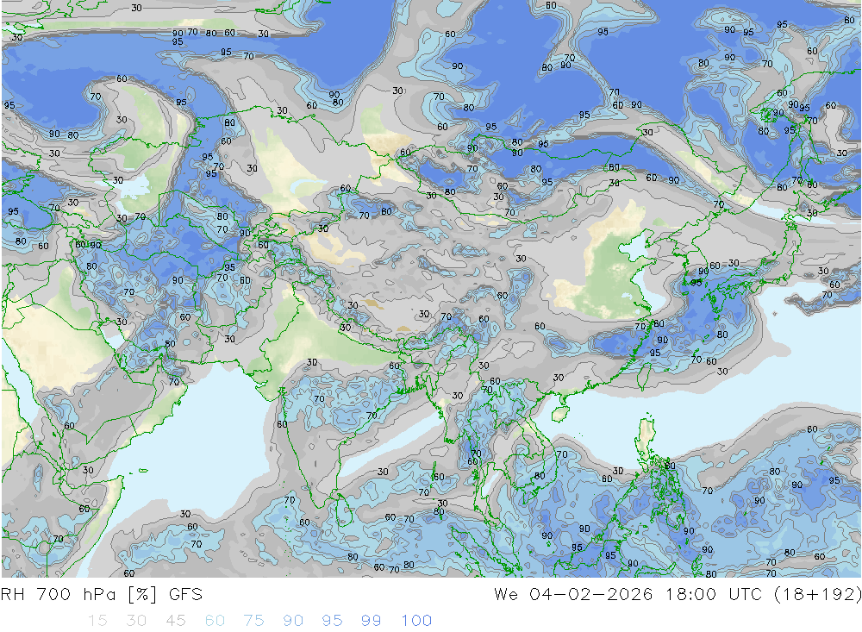Image resolution: width=862 pixels, height=632 pixels.
Task: Select the 60 value in the bottom color legend
Action: coord(215,621)
